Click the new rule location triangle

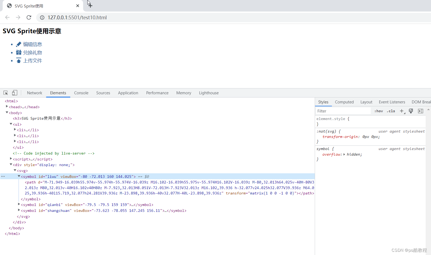pos(405,113)
